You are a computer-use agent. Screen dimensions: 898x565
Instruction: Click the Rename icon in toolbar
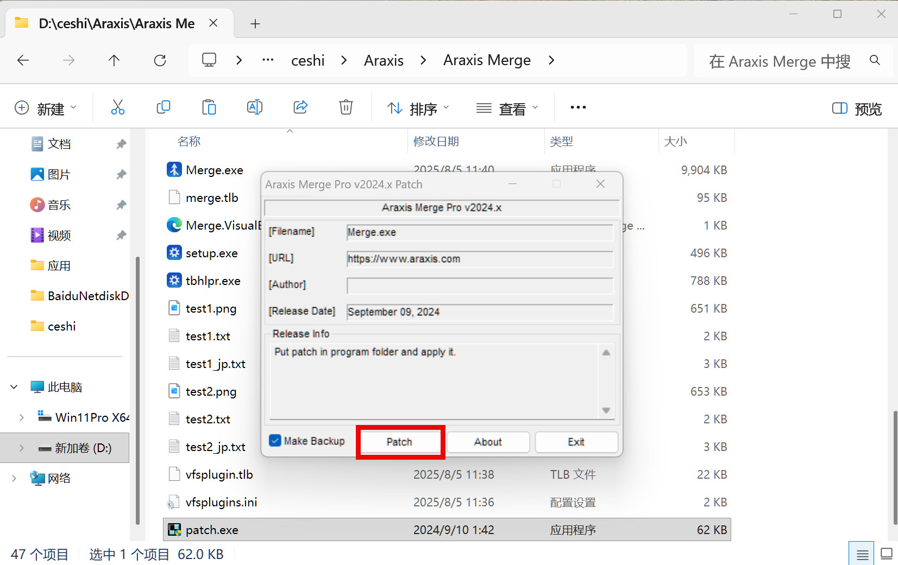coord(254,107)
